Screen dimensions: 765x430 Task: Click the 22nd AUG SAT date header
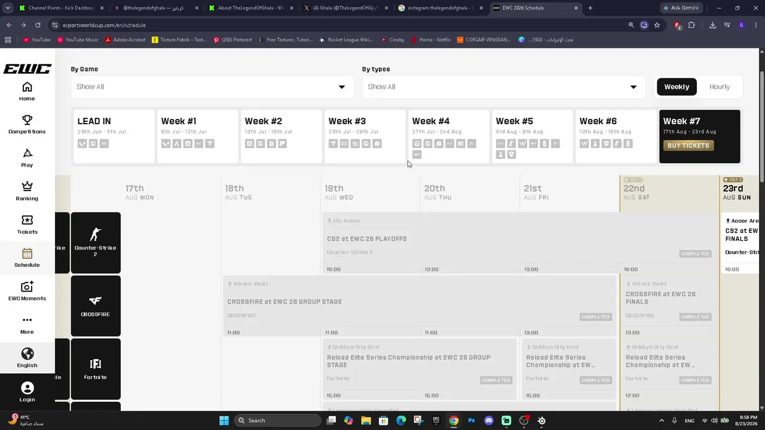(669, 193)
